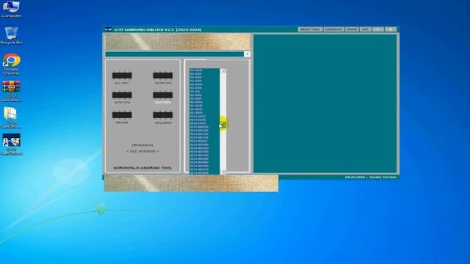Click the 'GORONTALO ANDROID TOOL' text
The image size is (470, 264).
[142, 168]
